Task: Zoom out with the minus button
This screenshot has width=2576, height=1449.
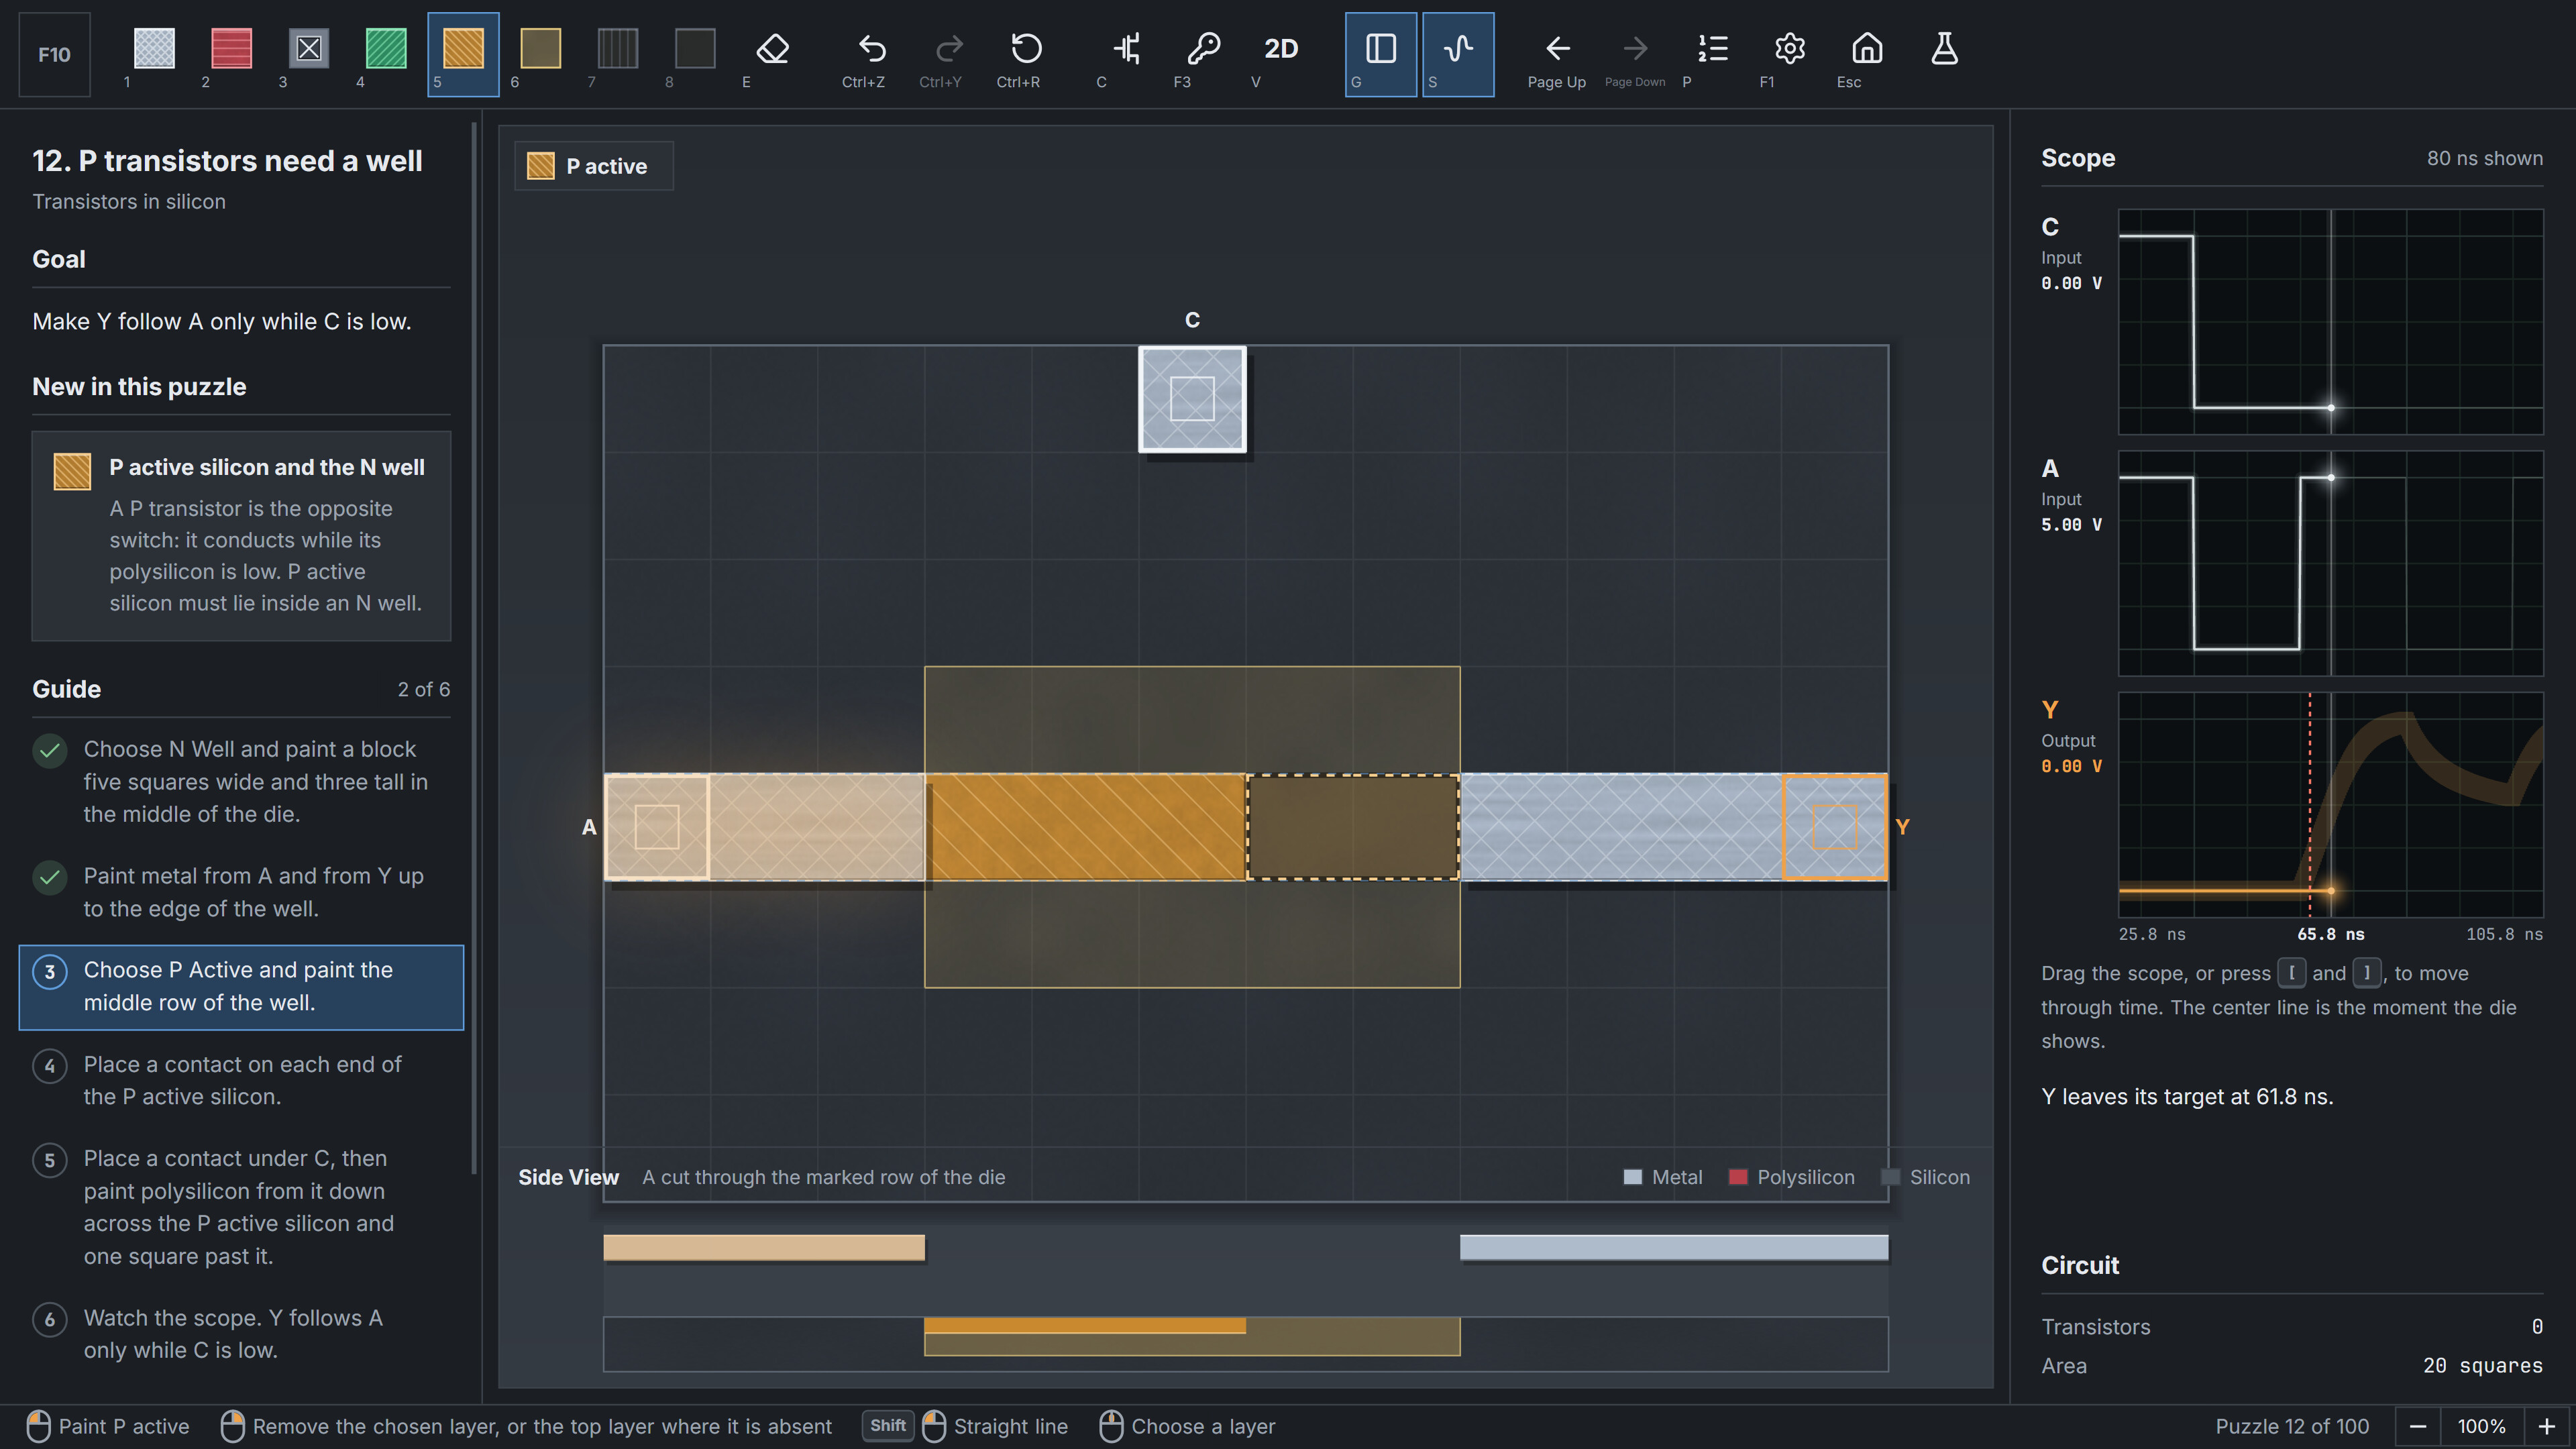Action: pos(2417,1426)
